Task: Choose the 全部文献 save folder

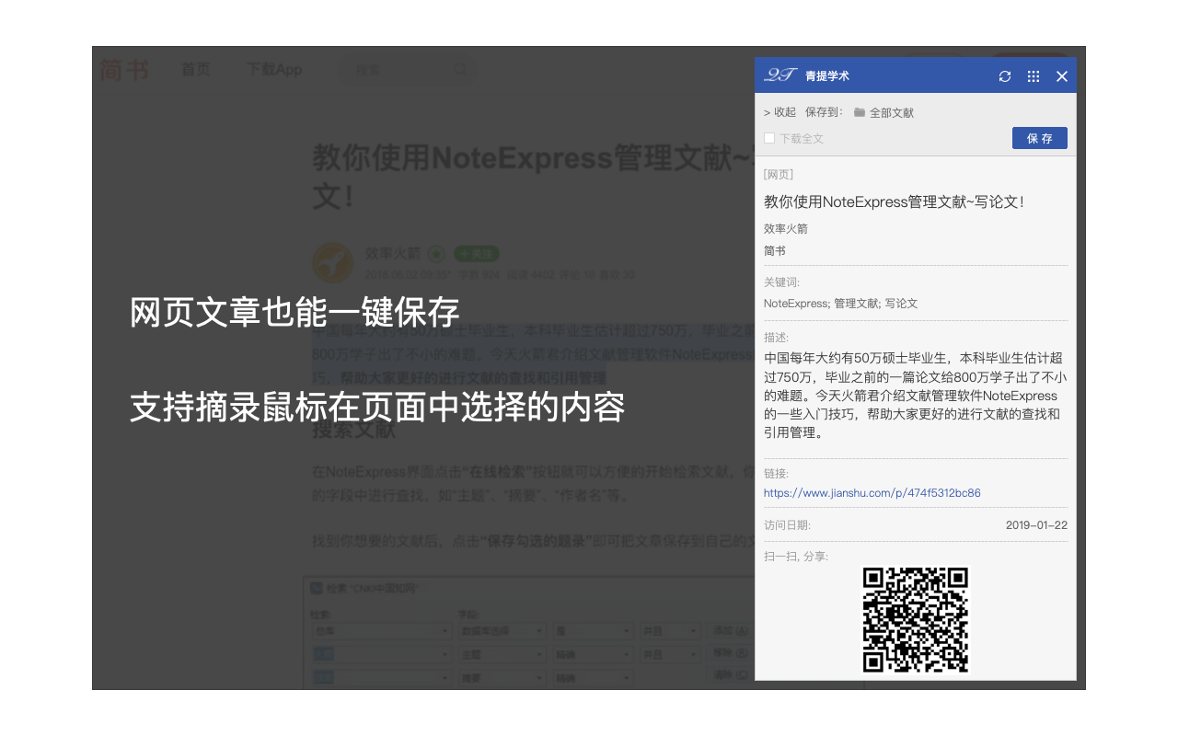Action: pyautogui.click(x=892, y=112)
